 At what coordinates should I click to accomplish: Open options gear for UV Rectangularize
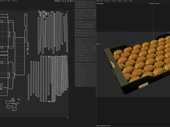click(x=95, y=50)
